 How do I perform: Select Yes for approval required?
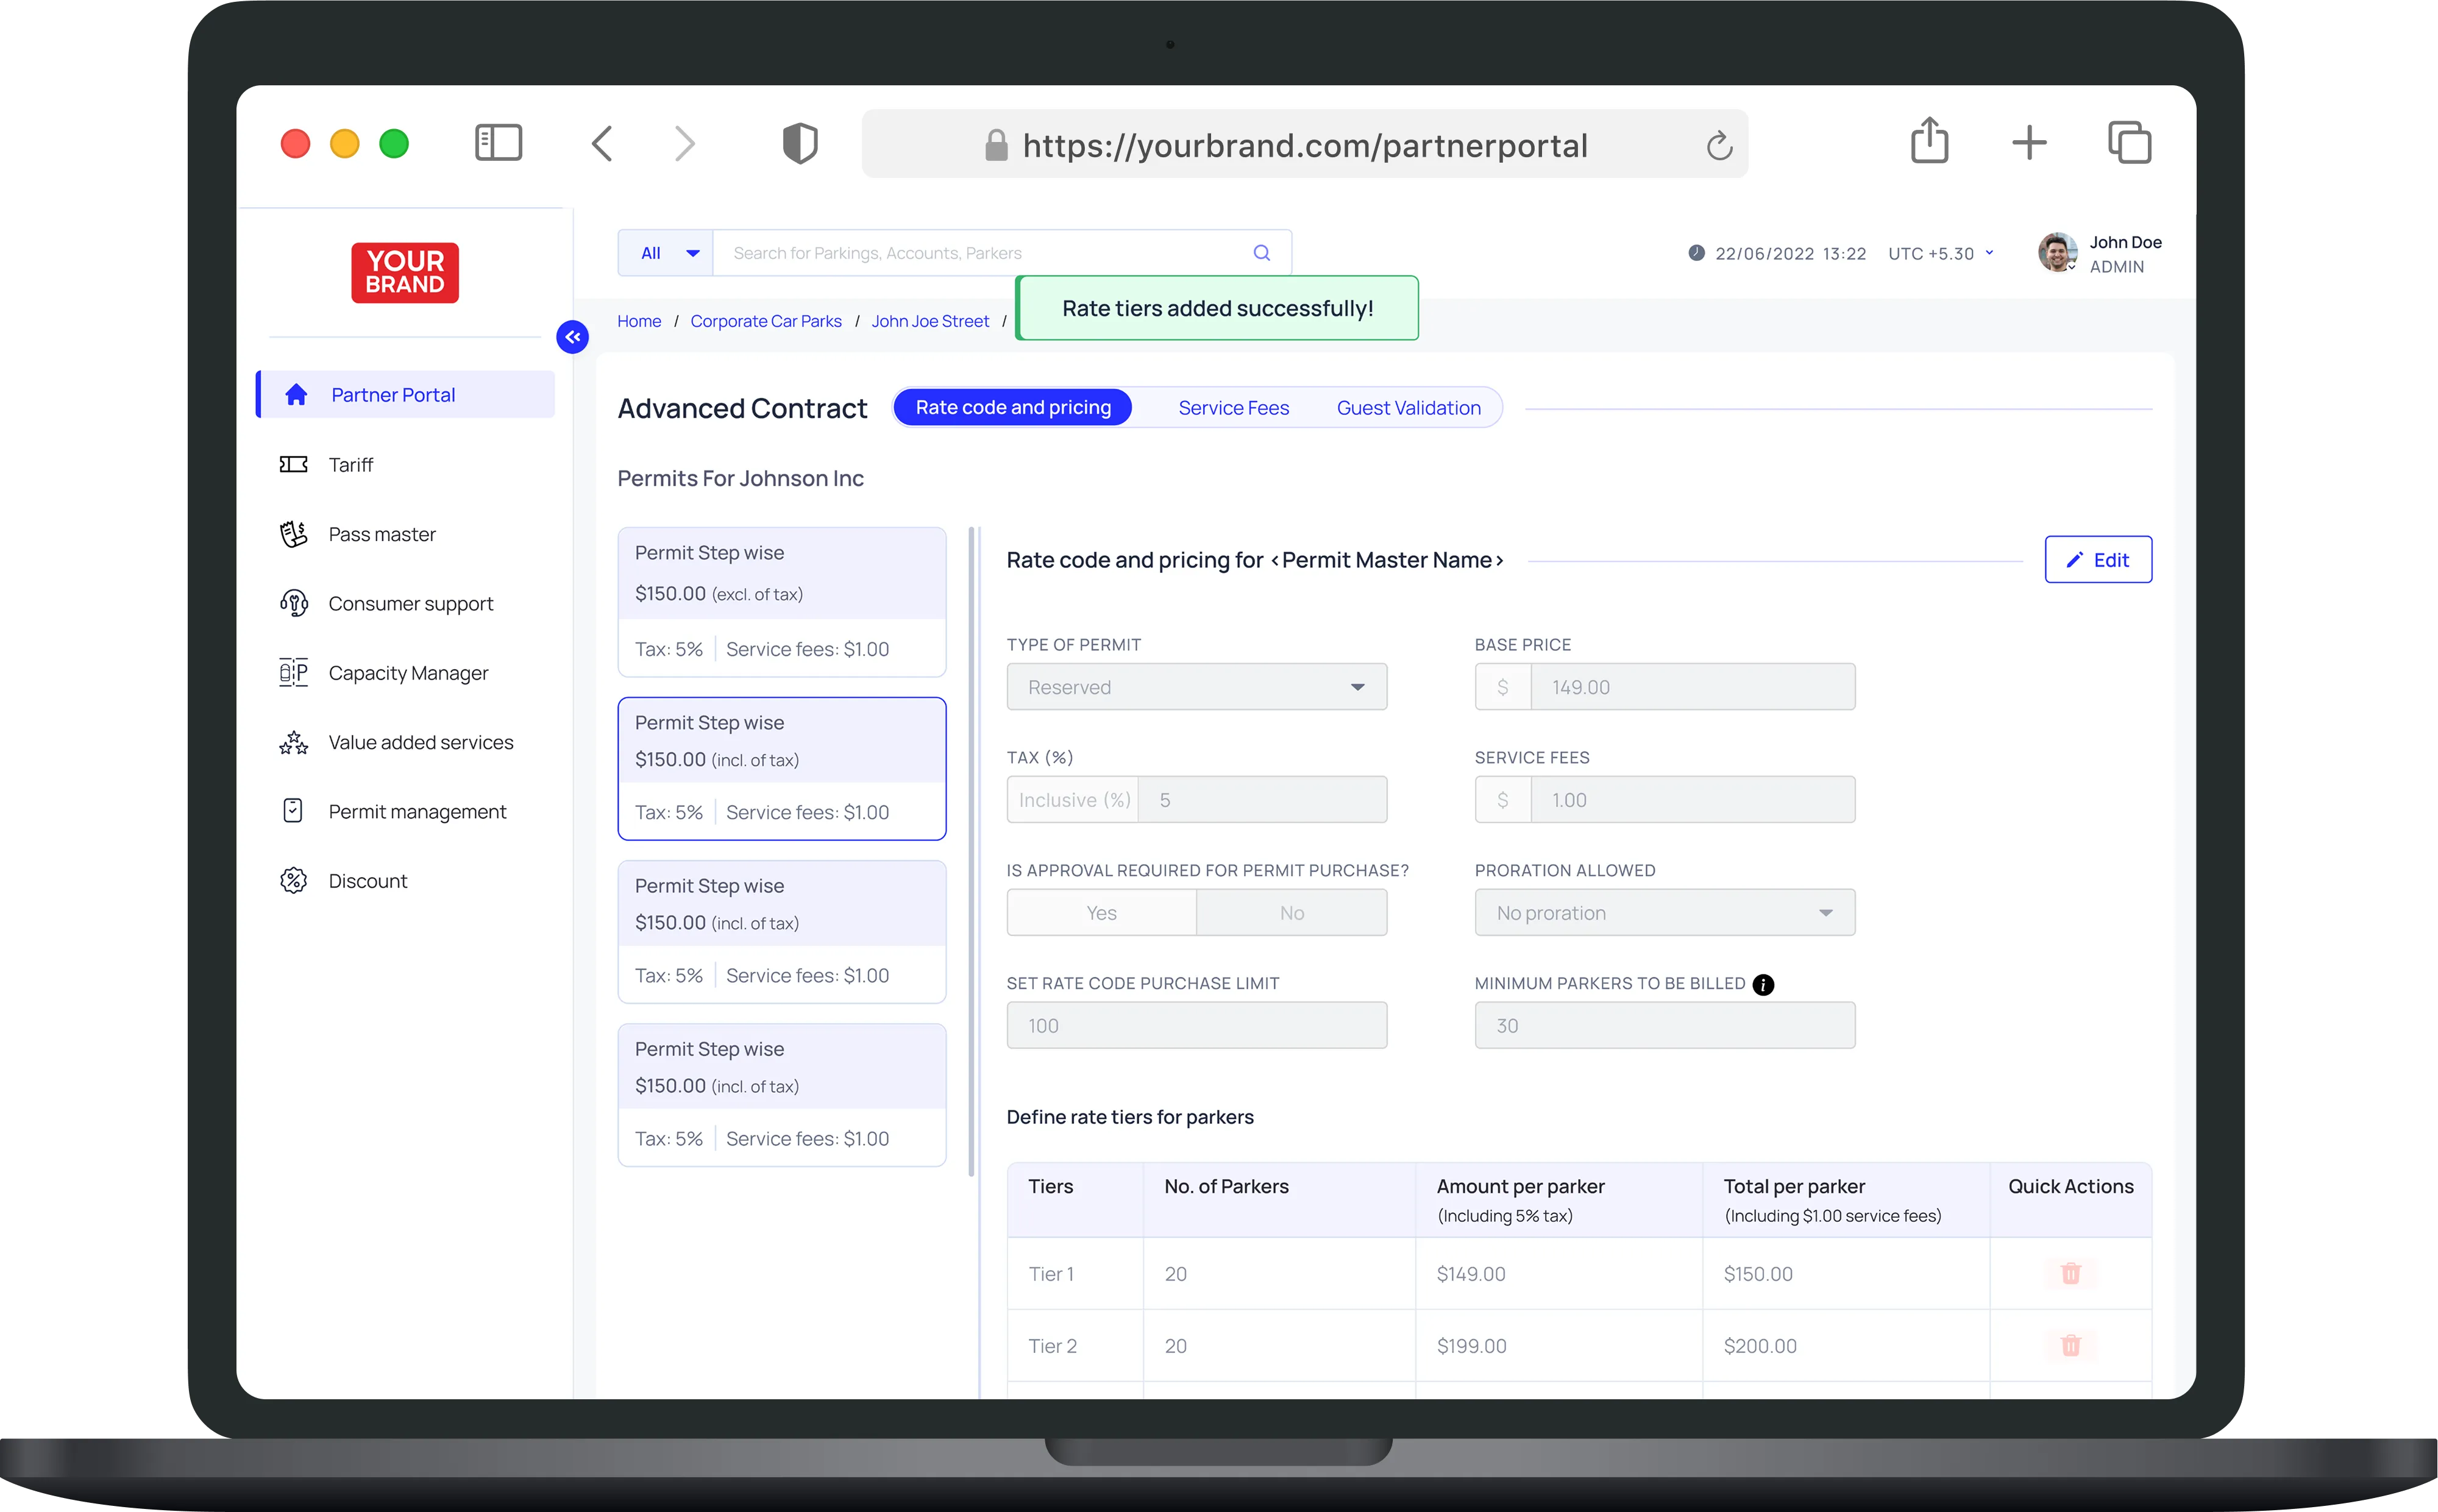[x=1101, y=913]
